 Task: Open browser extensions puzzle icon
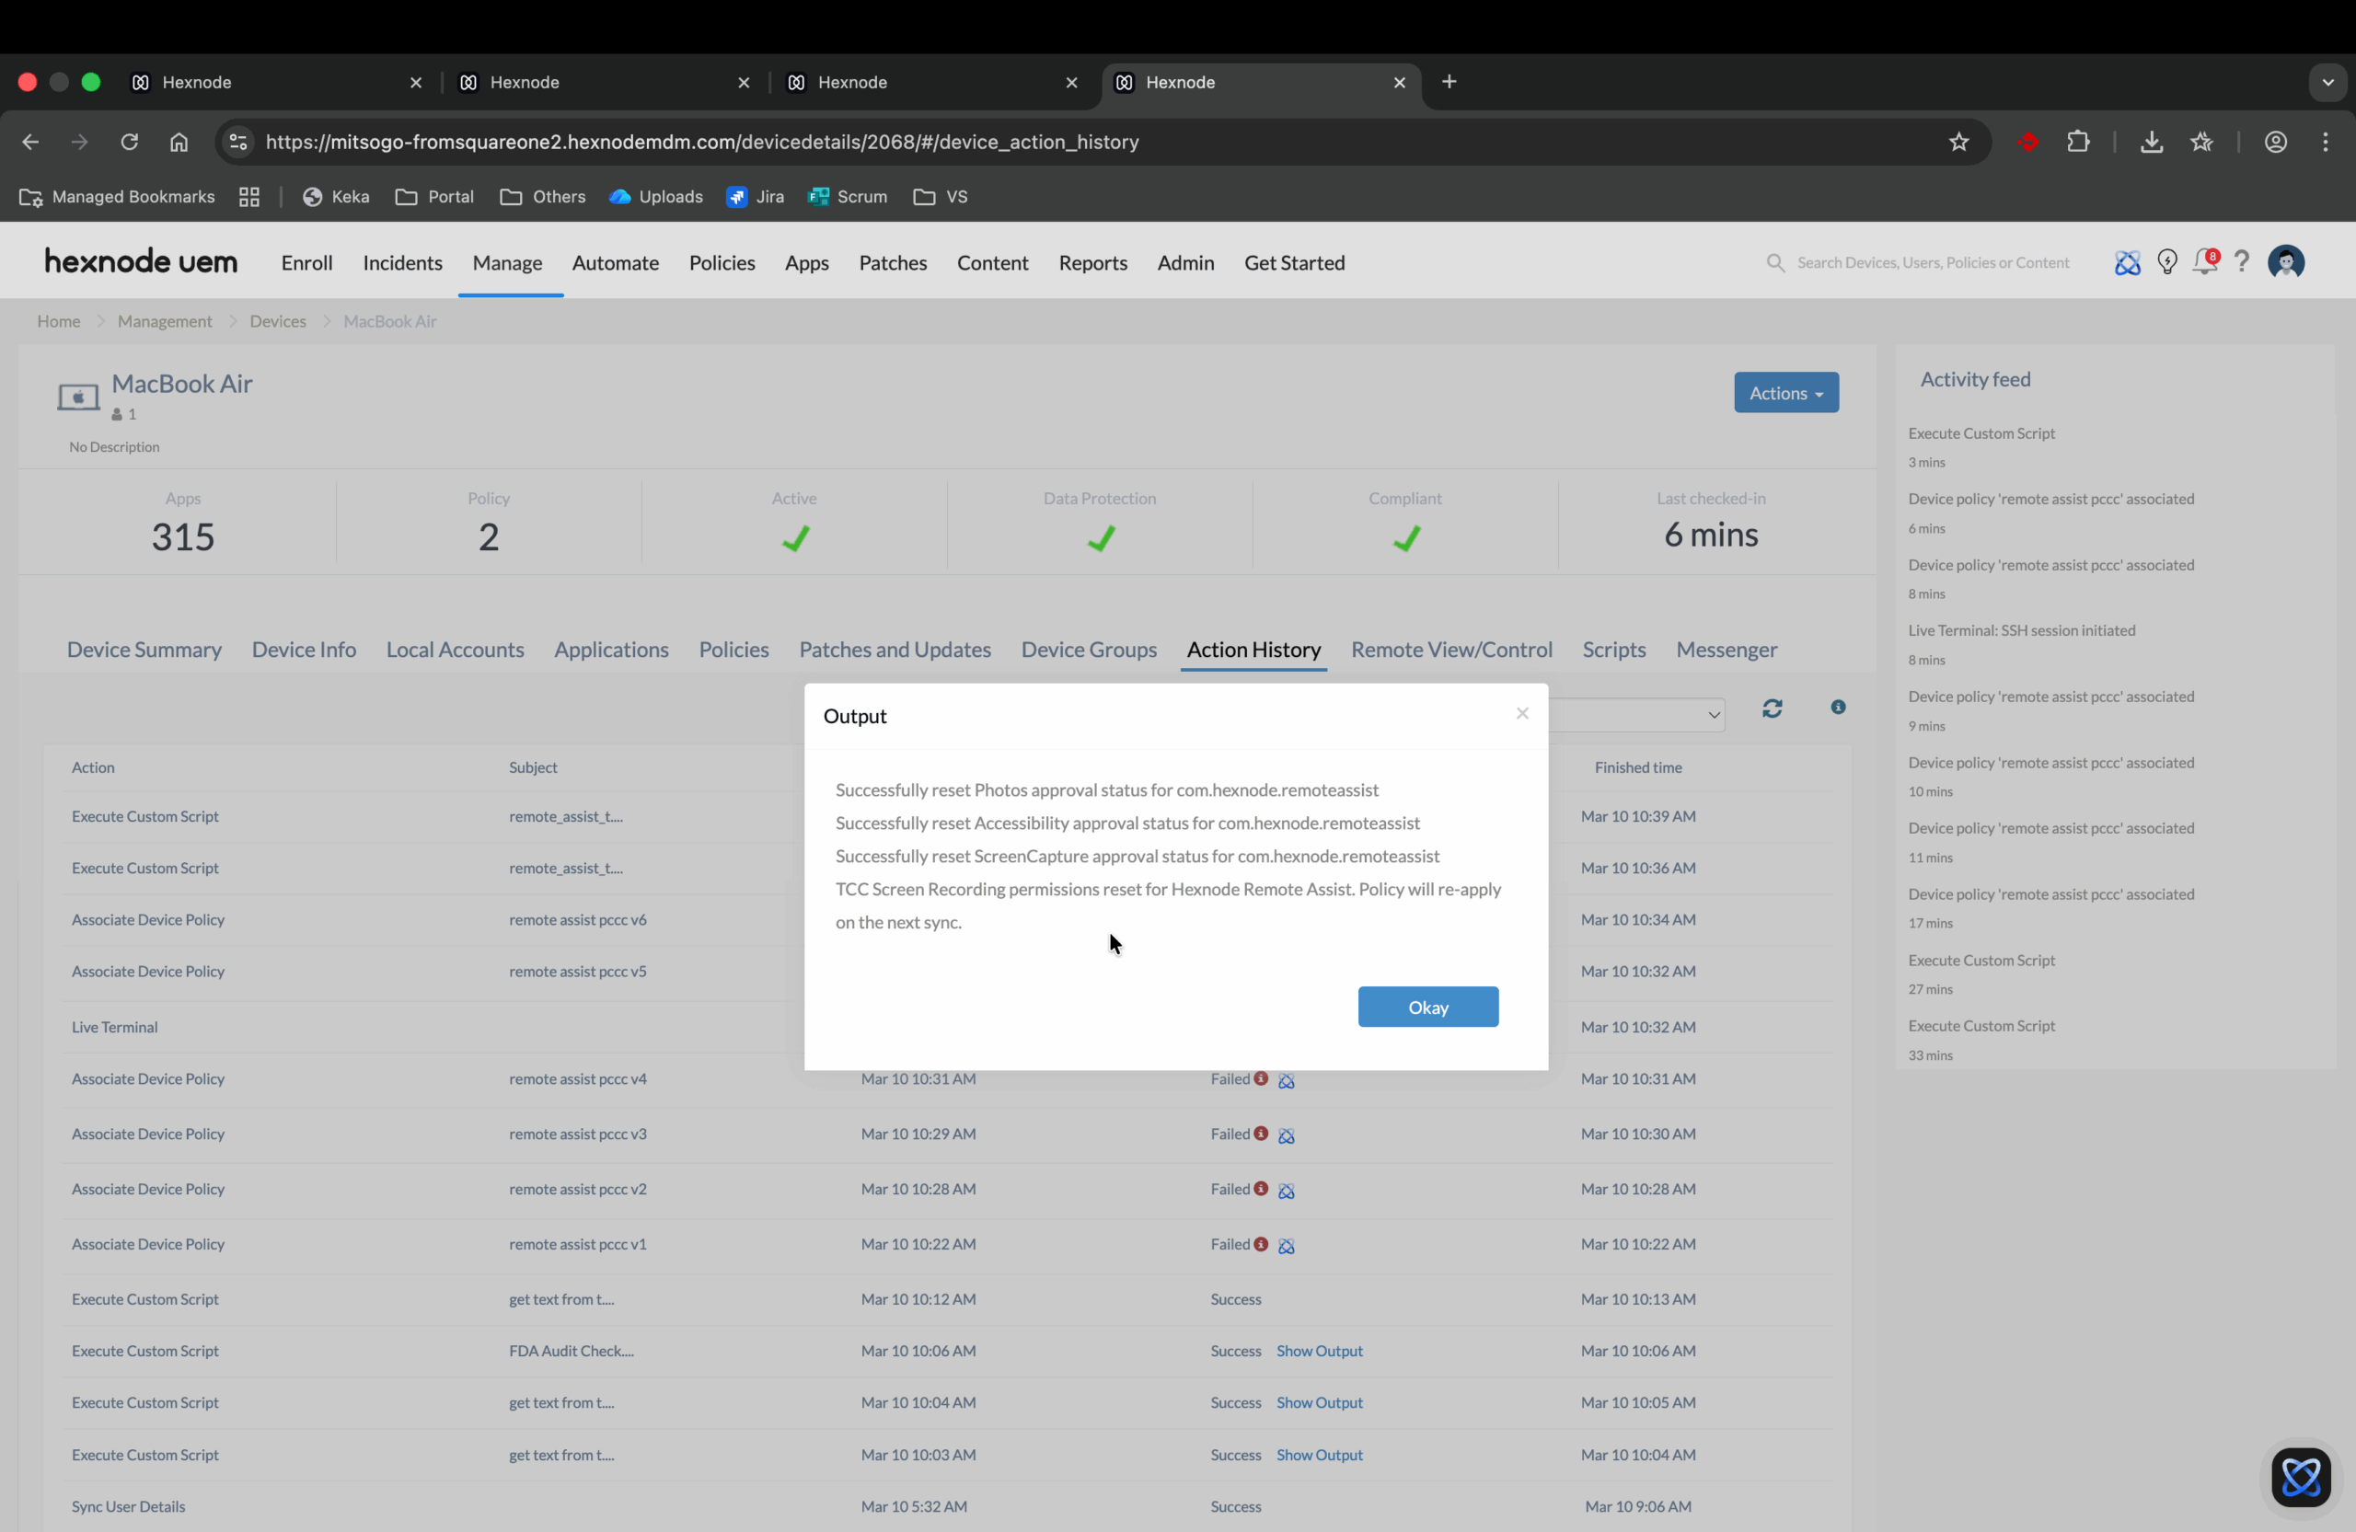[x=2078, y=142]
